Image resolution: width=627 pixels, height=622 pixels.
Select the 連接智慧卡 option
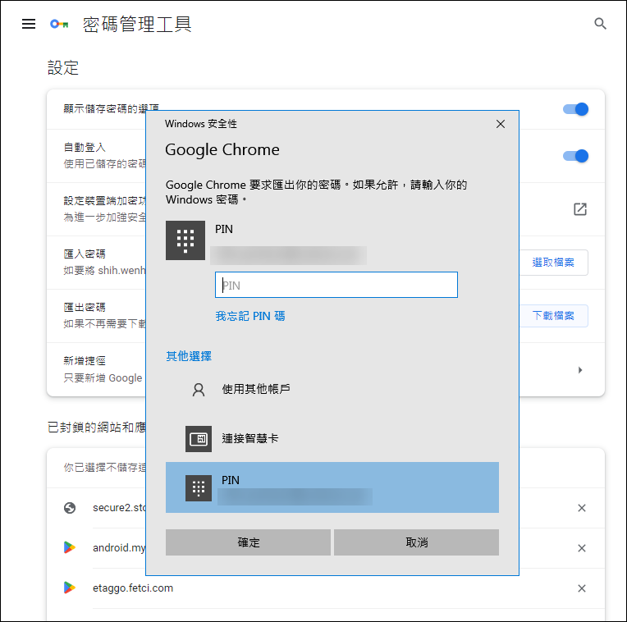tap(332, 438)
